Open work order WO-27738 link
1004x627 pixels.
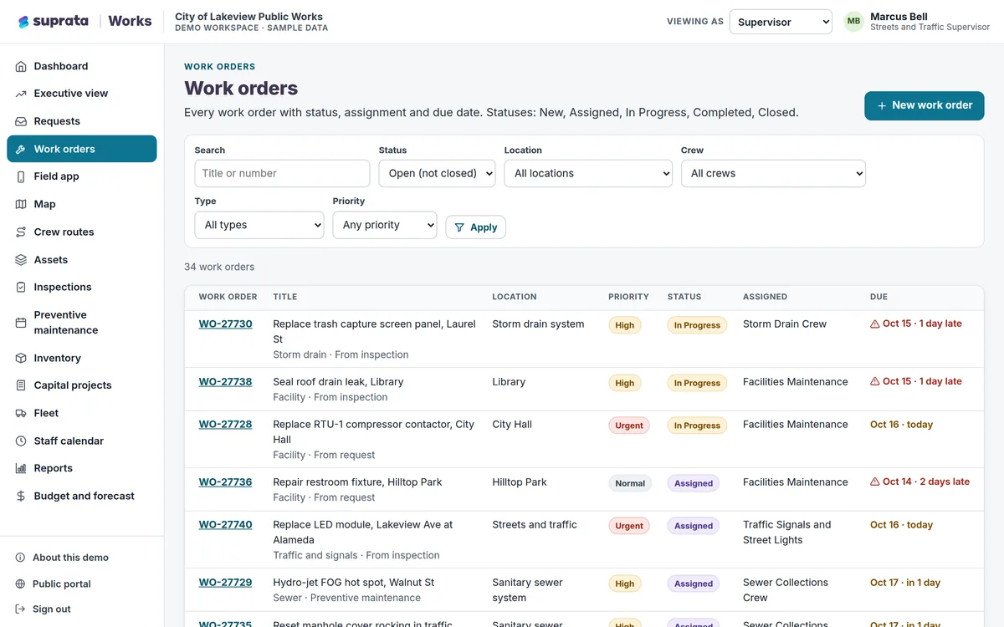point(225,382)
